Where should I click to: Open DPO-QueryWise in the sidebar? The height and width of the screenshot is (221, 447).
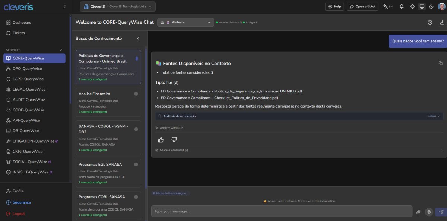point(27,69)
